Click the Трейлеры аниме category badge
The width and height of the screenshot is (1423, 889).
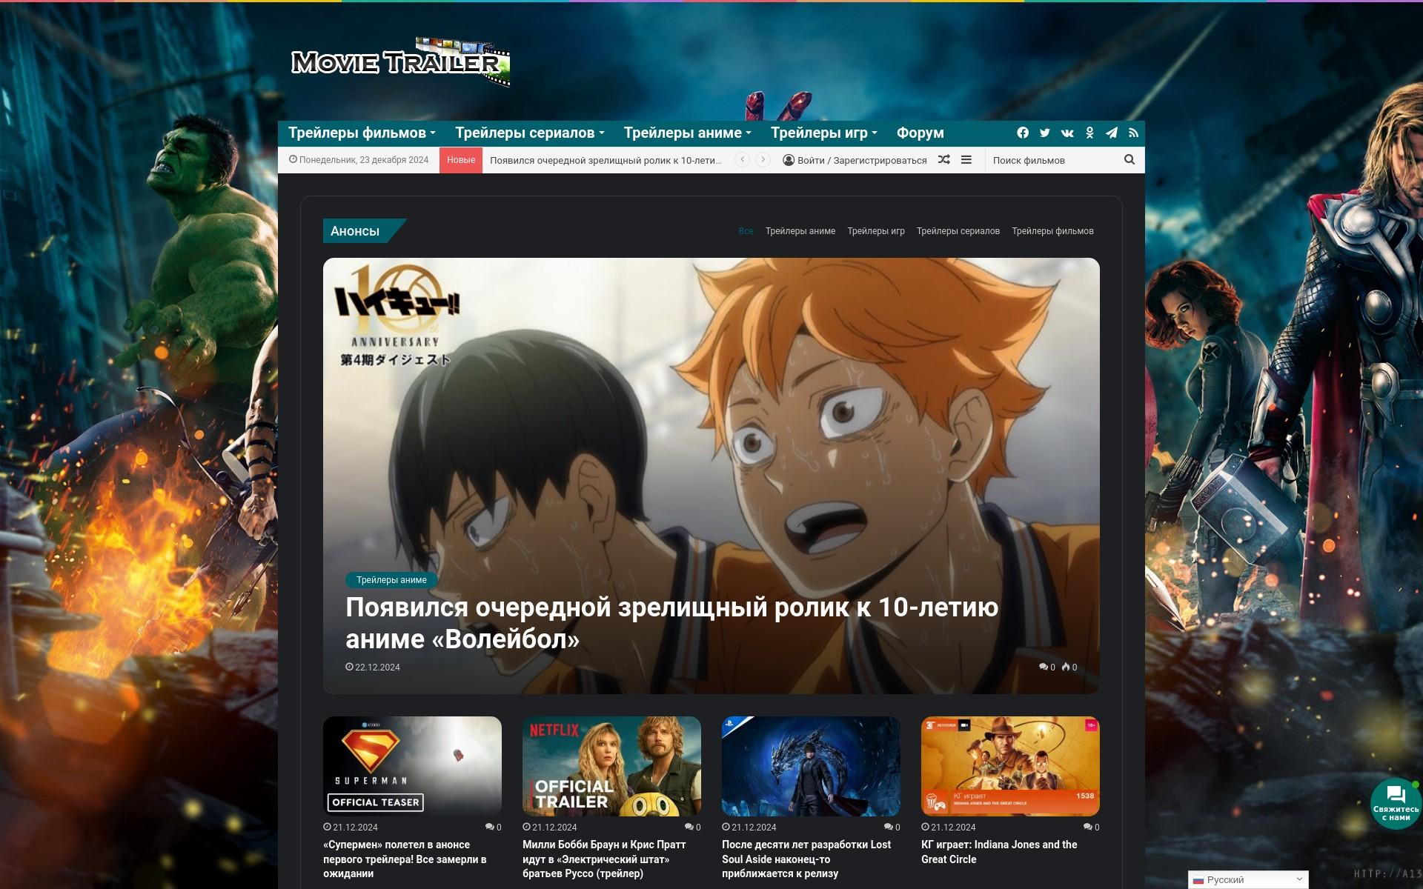coord(391,580)
